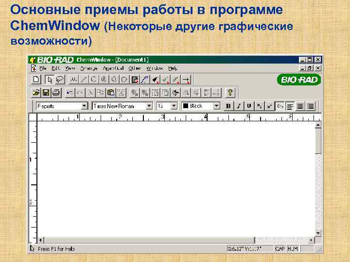Screen dimensions: 350x262
Task: Click the Copy icon
Action: click(x=101, y=93)
